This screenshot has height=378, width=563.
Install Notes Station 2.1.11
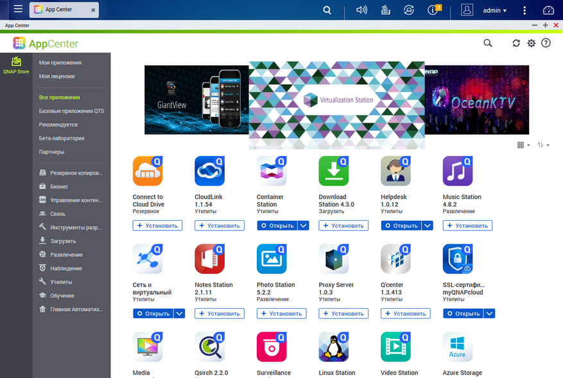(220, 313)
